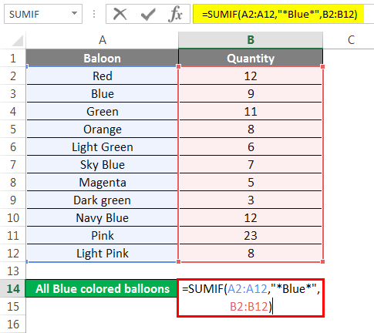Select quantity 23 in the Pink row

pos(251,236)
